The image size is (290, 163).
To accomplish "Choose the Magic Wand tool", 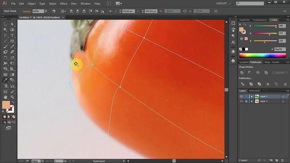I will [5, 30].
